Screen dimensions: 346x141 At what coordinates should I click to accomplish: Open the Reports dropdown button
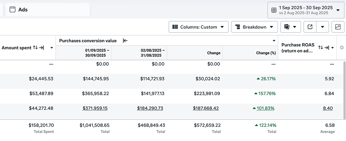(x=291, y=27)
